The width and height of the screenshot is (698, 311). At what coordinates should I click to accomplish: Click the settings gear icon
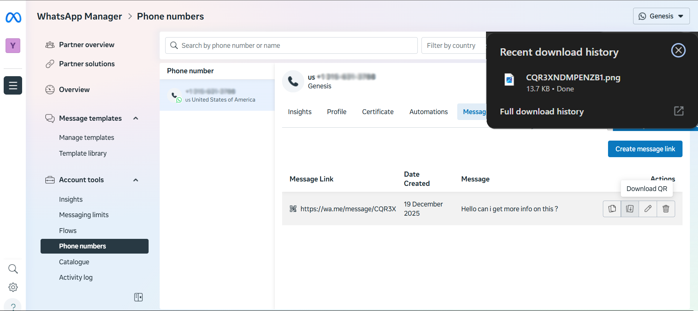13,287
